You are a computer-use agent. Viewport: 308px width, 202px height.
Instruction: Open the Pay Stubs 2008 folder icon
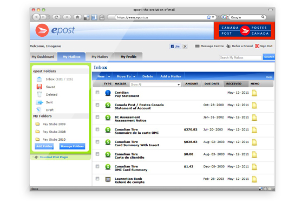[x=37, y=132]
